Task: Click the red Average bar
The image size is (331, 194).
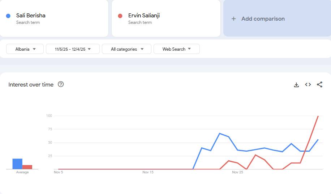Action: (x=27, y=167)
